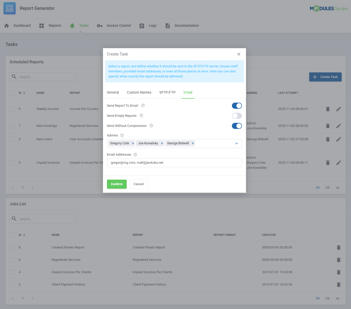351x309 pixels.
Task: Click the Reports grid icon
Action: click(x=41, y=25)
